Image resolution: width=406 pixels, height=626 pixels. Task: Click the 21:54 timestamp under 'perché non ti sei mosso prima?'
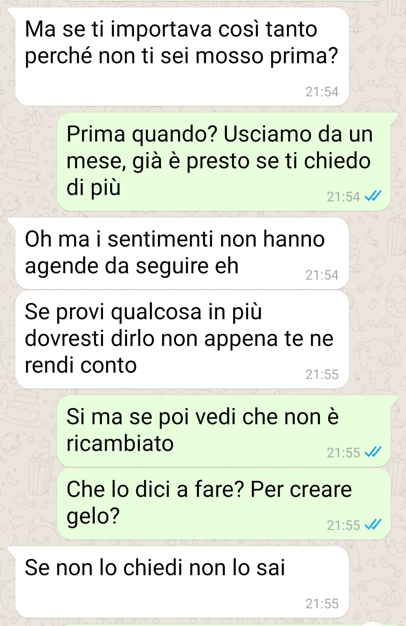tap(322, 92)
